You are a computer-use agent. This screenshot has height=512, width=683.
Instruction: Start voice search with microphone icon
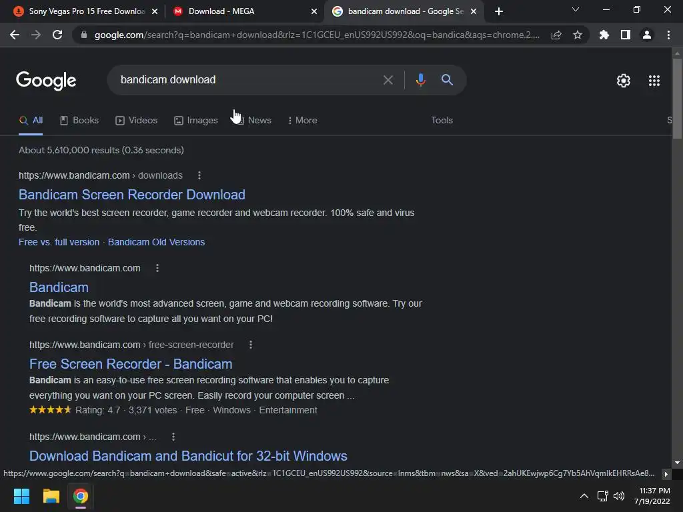[420, 80]
